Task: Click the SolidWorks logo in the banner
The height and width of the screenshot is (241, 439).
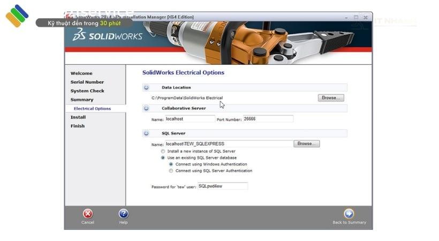Action: point(108,36)
